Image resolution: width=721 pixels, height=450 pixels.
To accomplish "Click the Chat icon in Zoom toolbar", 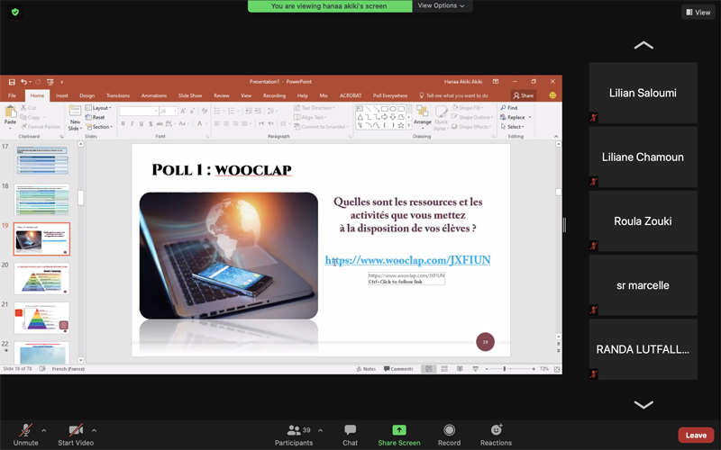I will tap(350, 430).
